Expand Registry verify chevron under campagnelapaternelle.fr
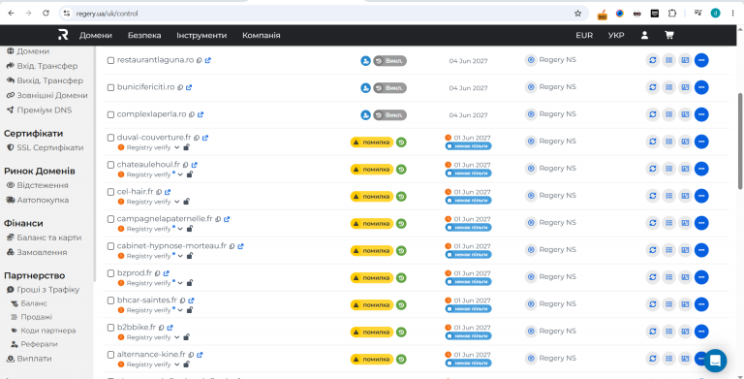This screenshot has width=744, height=379. point(180,229)
